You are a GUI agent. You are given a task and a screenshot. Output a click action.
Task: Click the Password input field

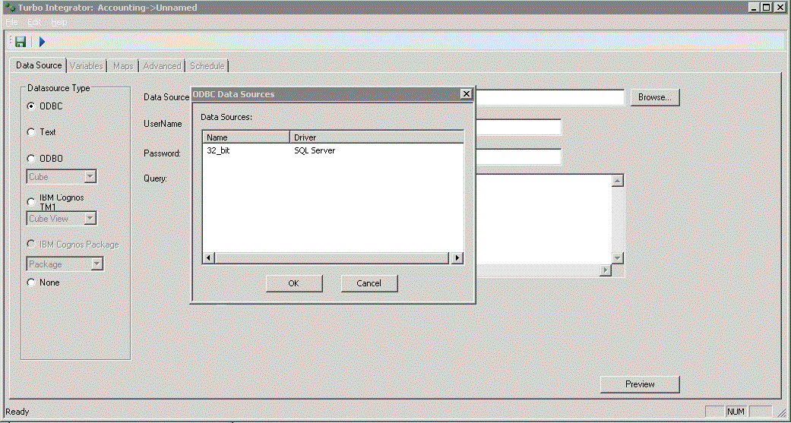(518, 156)
